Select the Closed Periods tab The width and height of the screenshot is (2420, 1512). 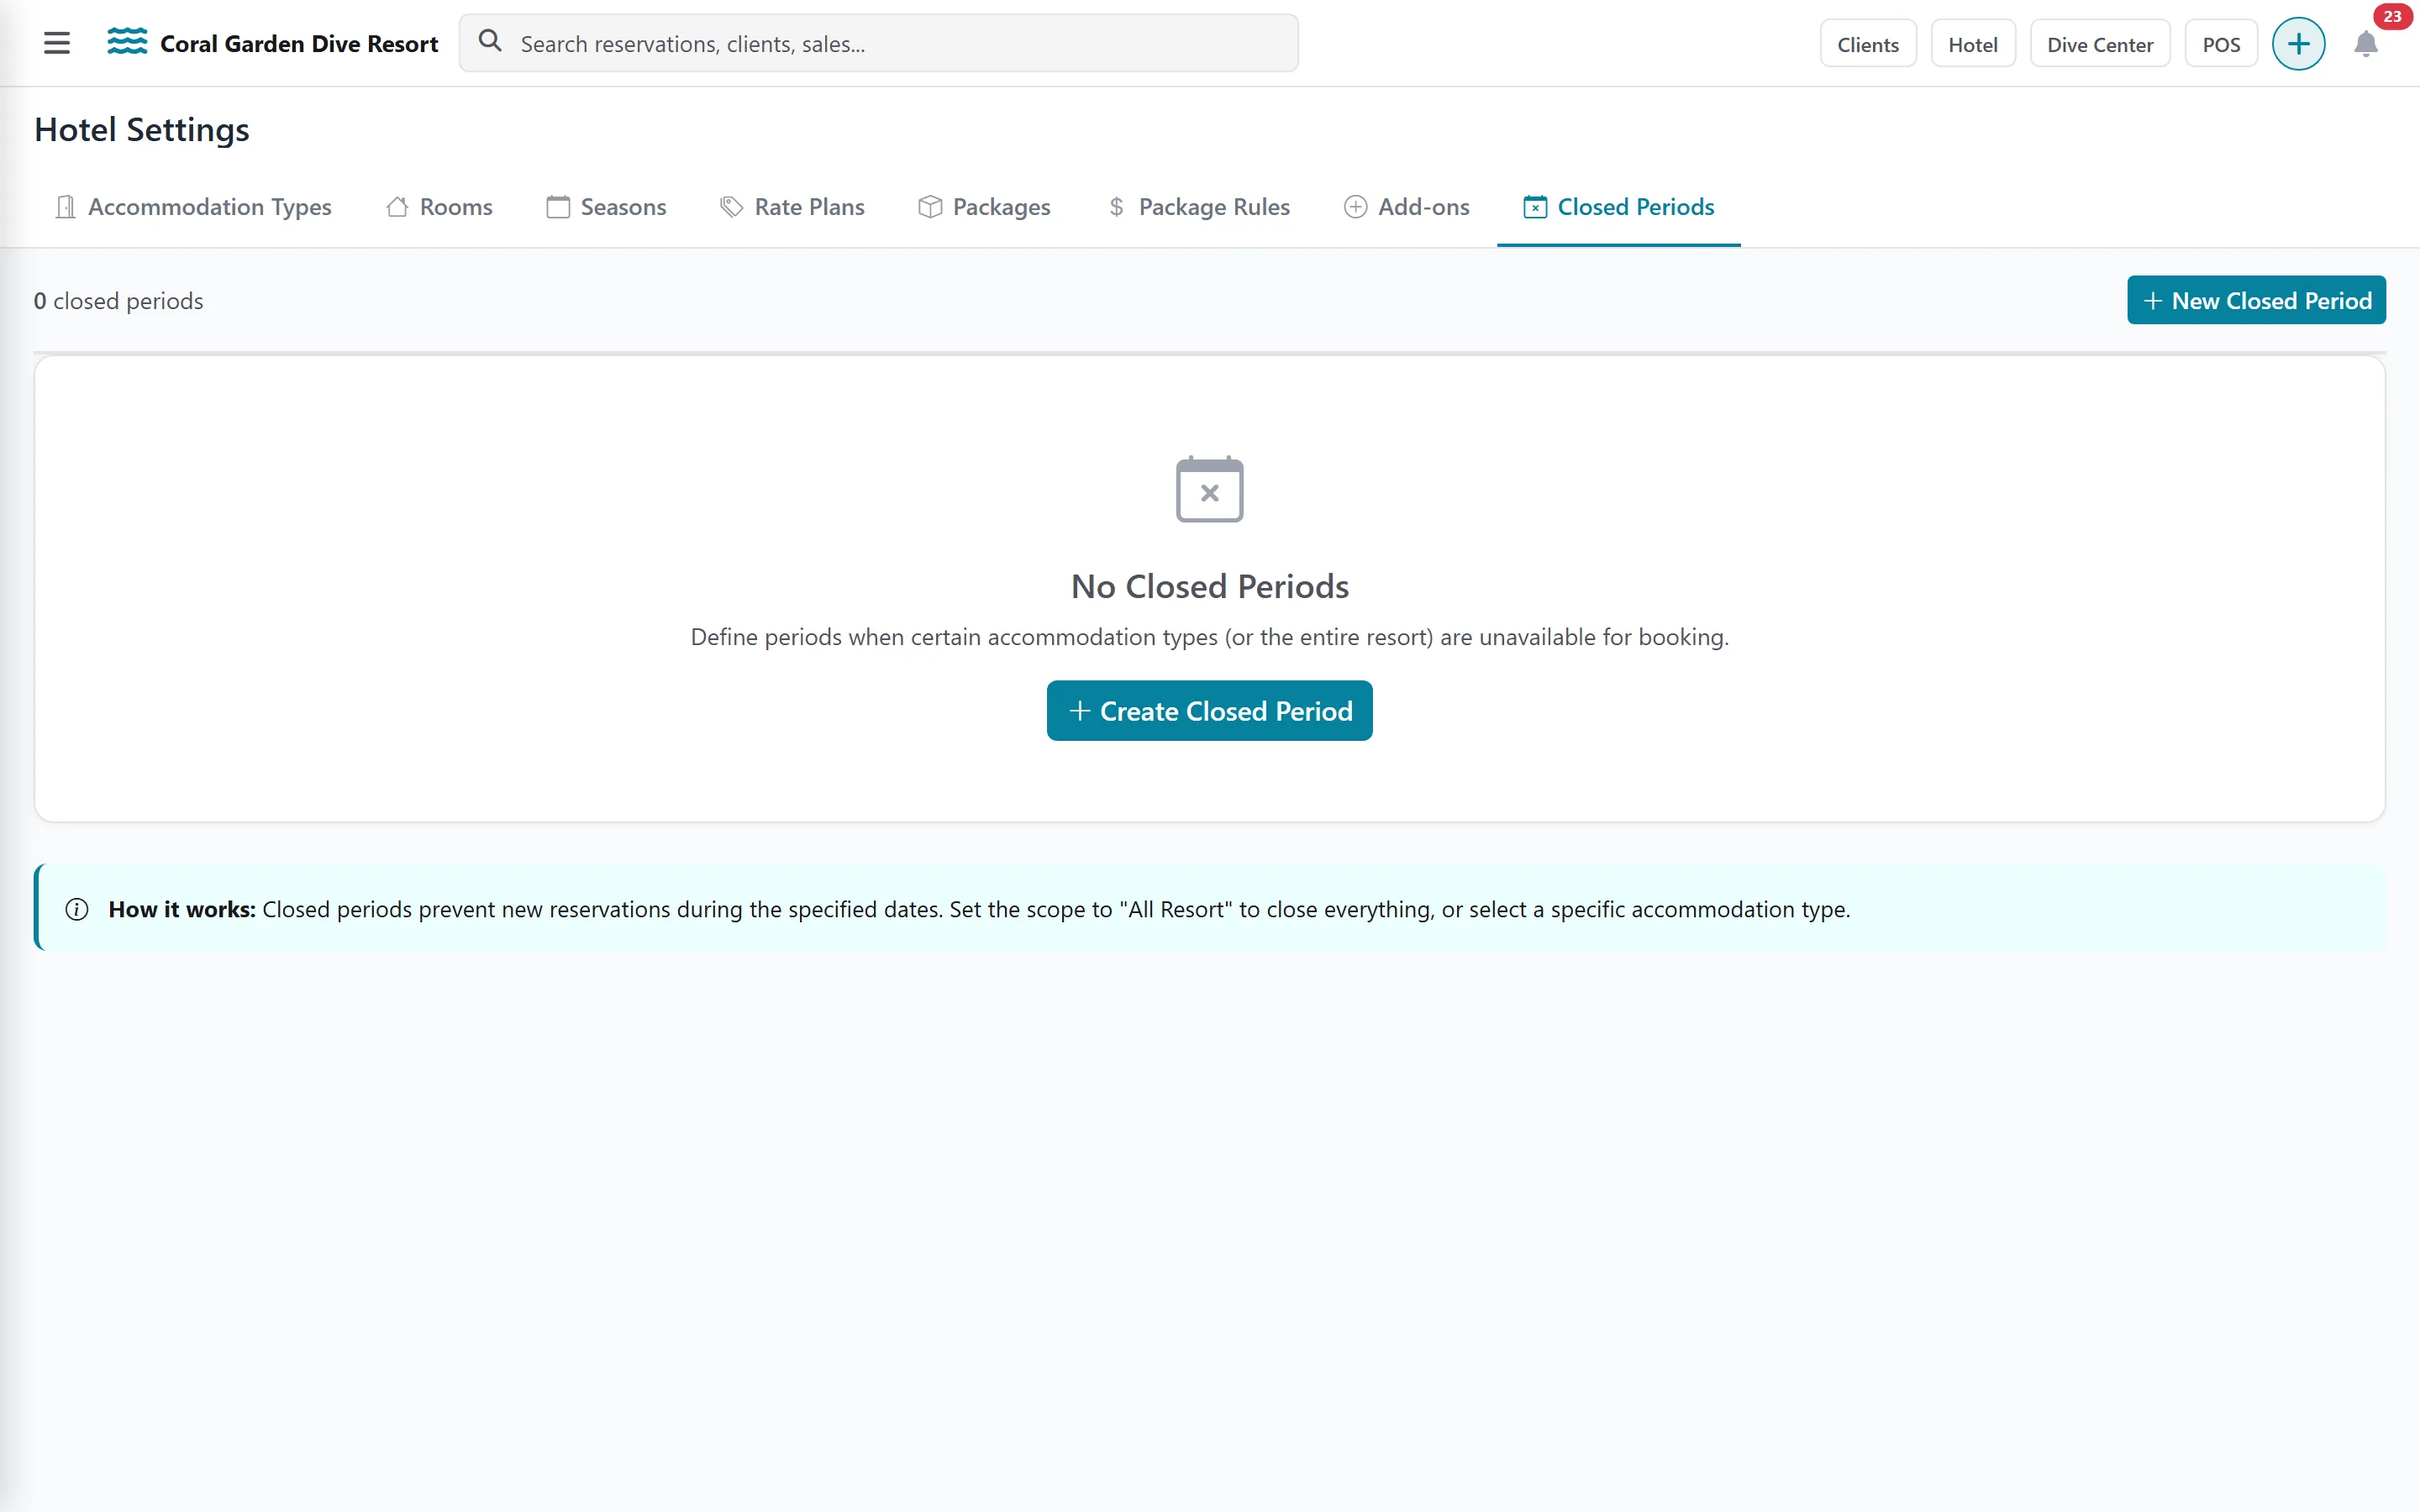click(1618, 207)
